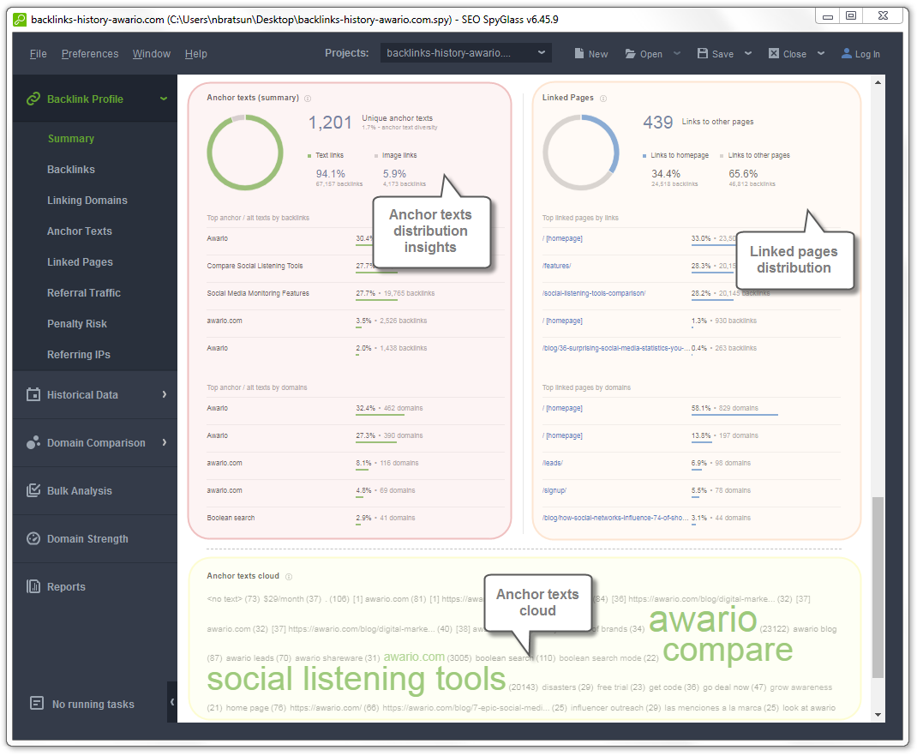The image size is (917, 756).
Task: Click info icon next to Anchor texts cloud
Action: (288, 577)
